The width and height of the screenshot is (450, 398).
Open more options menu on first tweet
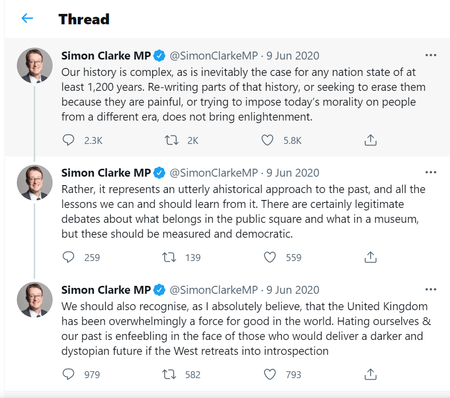pos(431,56)
